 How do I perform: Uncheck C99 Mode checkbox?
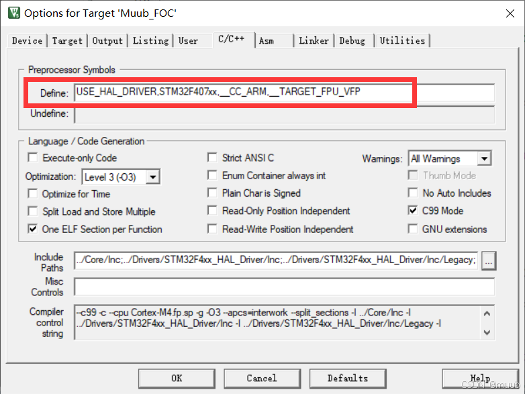[413, 211]
